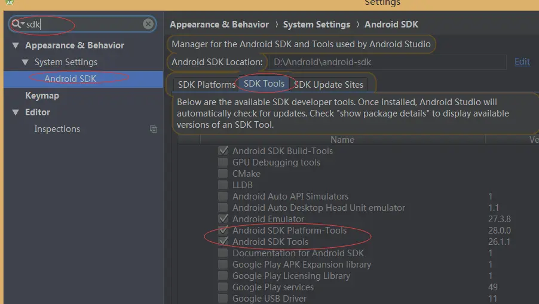Uncheck Android SDK Platform-Tools checkbox

click(x=223, y=230)
